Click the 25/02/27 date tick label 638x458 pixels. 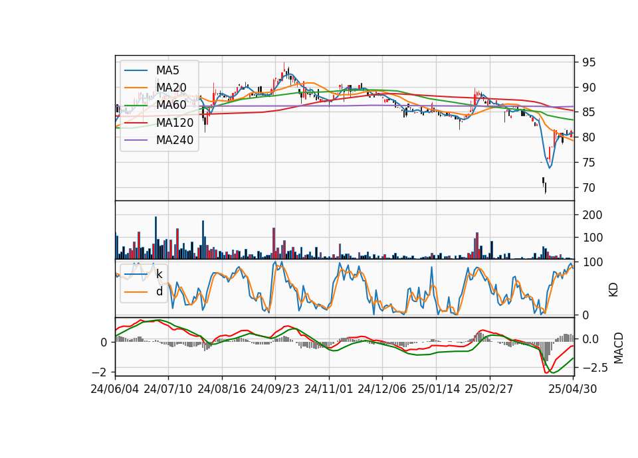click(489, 389)
